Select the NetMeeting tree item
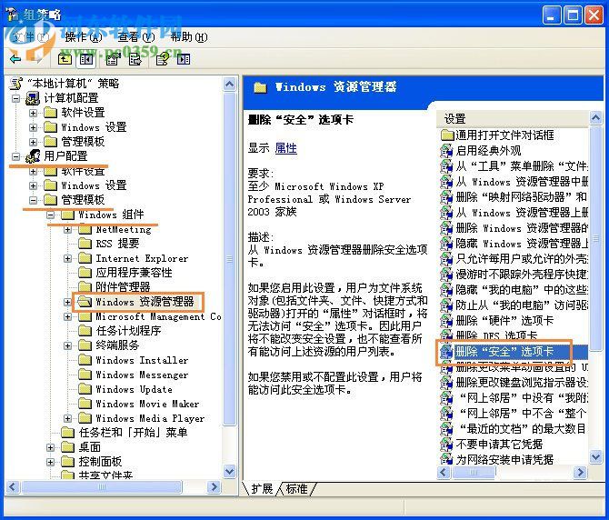The height and width of the screenshot is (520, 609). pyautogui.click(x=124, y=229)
